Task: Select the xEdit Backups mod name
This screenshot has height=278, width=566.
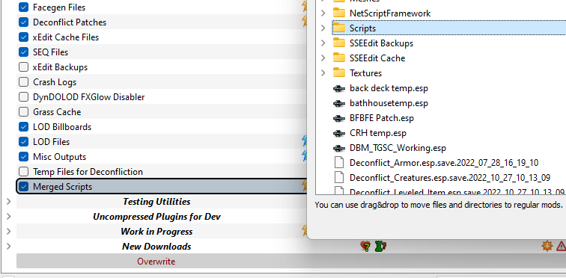Action: click(61, 67)
